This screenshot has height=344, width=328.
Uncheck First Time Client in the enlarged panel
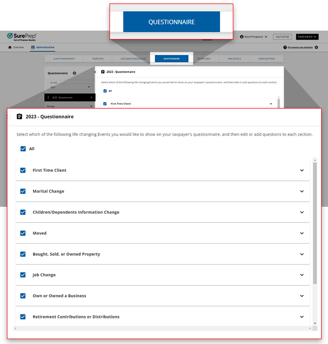click(23, 170)
